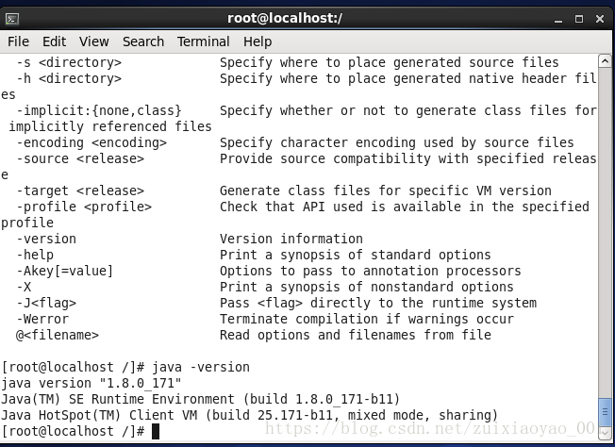This screenshot has height=447, width=615.
Task: Click the scrollbar up arrow
Action: coord(605,61)
